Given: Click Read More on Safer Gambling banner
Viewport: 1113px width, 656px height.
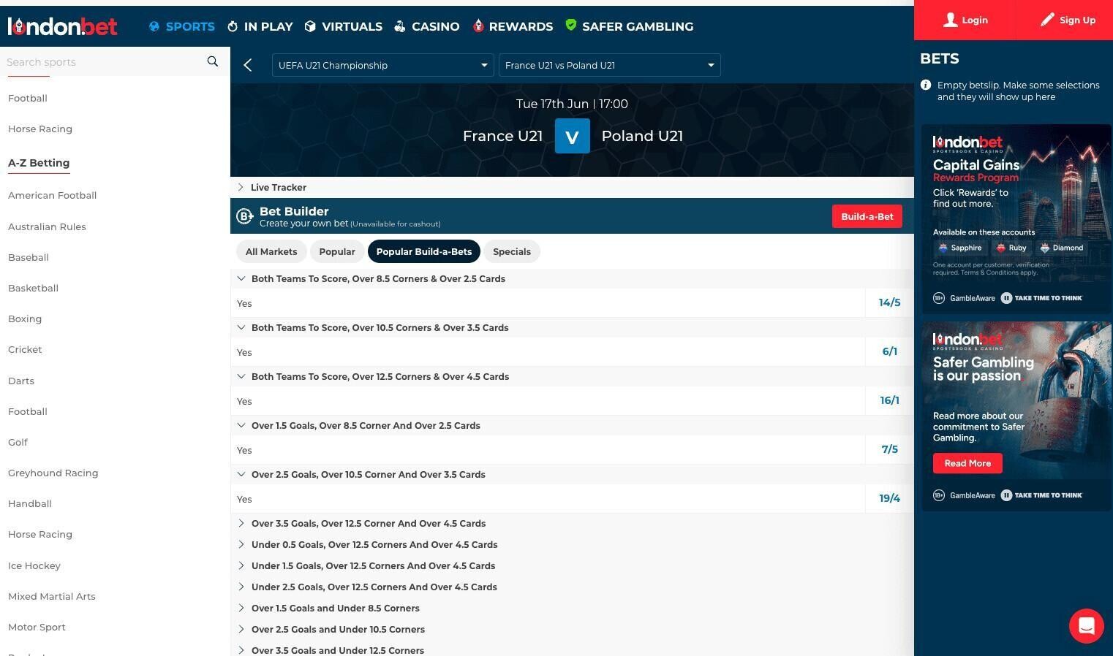Looking at the screenshot, I should [x=967, y=463].
